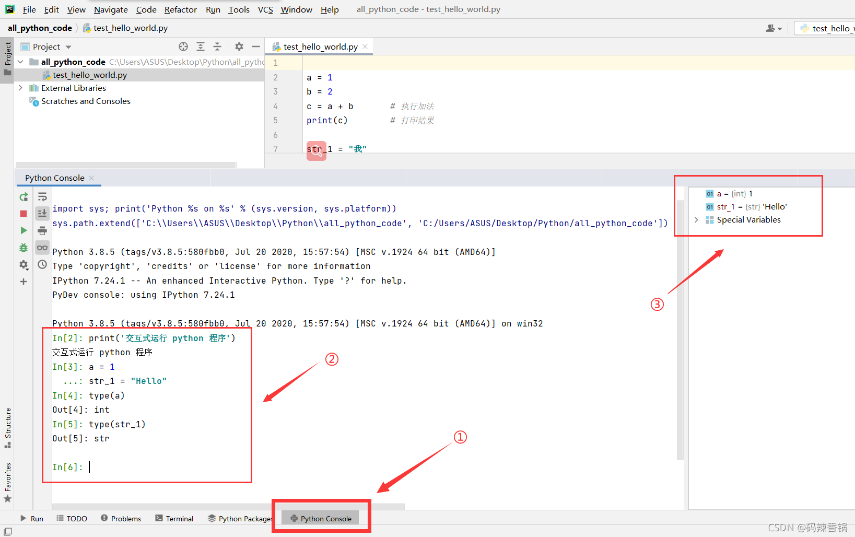Click test_hello_world.py breadcrumb

pos(125,28)
